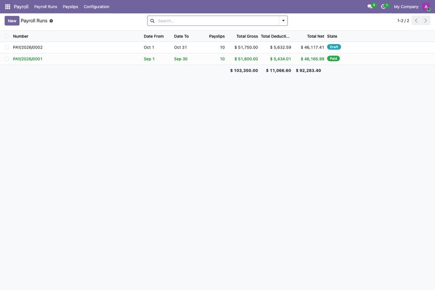Go to the previous page arrow
Image resolution: width=435 pixels, height=290 pixels.
click(x=416, y=20)
